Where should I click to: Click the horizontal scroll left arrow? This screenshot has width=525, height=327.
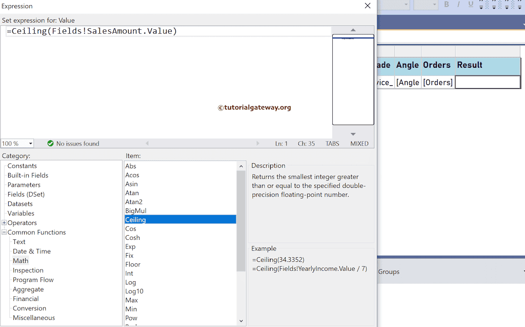147,143
